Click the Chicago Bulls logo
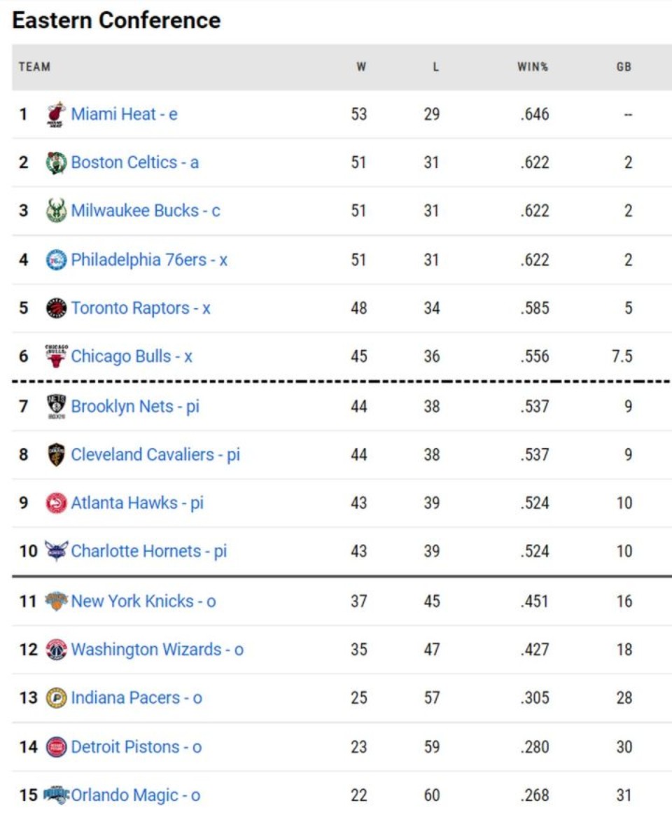Viewport: 672px width, 815px height. coord(56,356)
